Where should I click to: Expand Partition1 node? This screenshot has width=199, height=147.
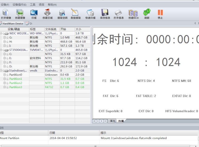coord(5,79)
